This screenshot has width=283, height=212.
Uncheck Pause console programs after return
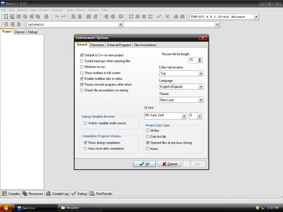[x=82, y=84]
